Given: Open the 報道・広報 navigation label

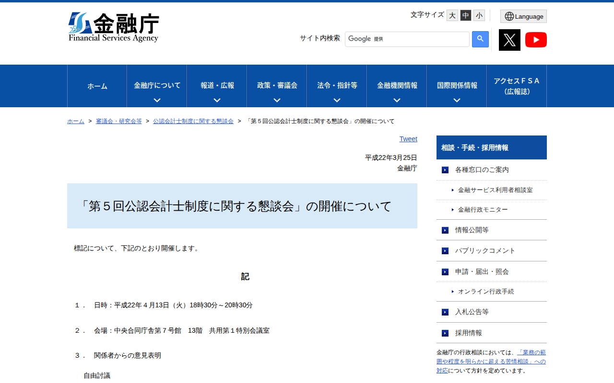Looking at the screenshot, I should pyautogui.click(x=217, y=85).
